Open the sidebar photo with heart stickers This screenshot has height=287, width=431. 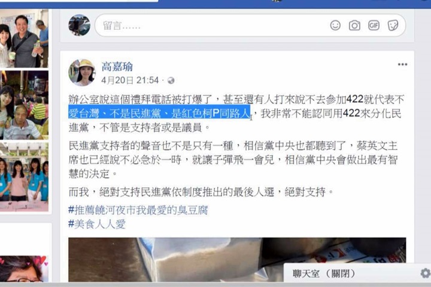pyautogui.click(x=24, y=268)
